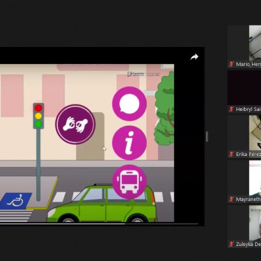Click the video progress bar below the scene
This screenshot has height=261, width=261.
[99, 224]
